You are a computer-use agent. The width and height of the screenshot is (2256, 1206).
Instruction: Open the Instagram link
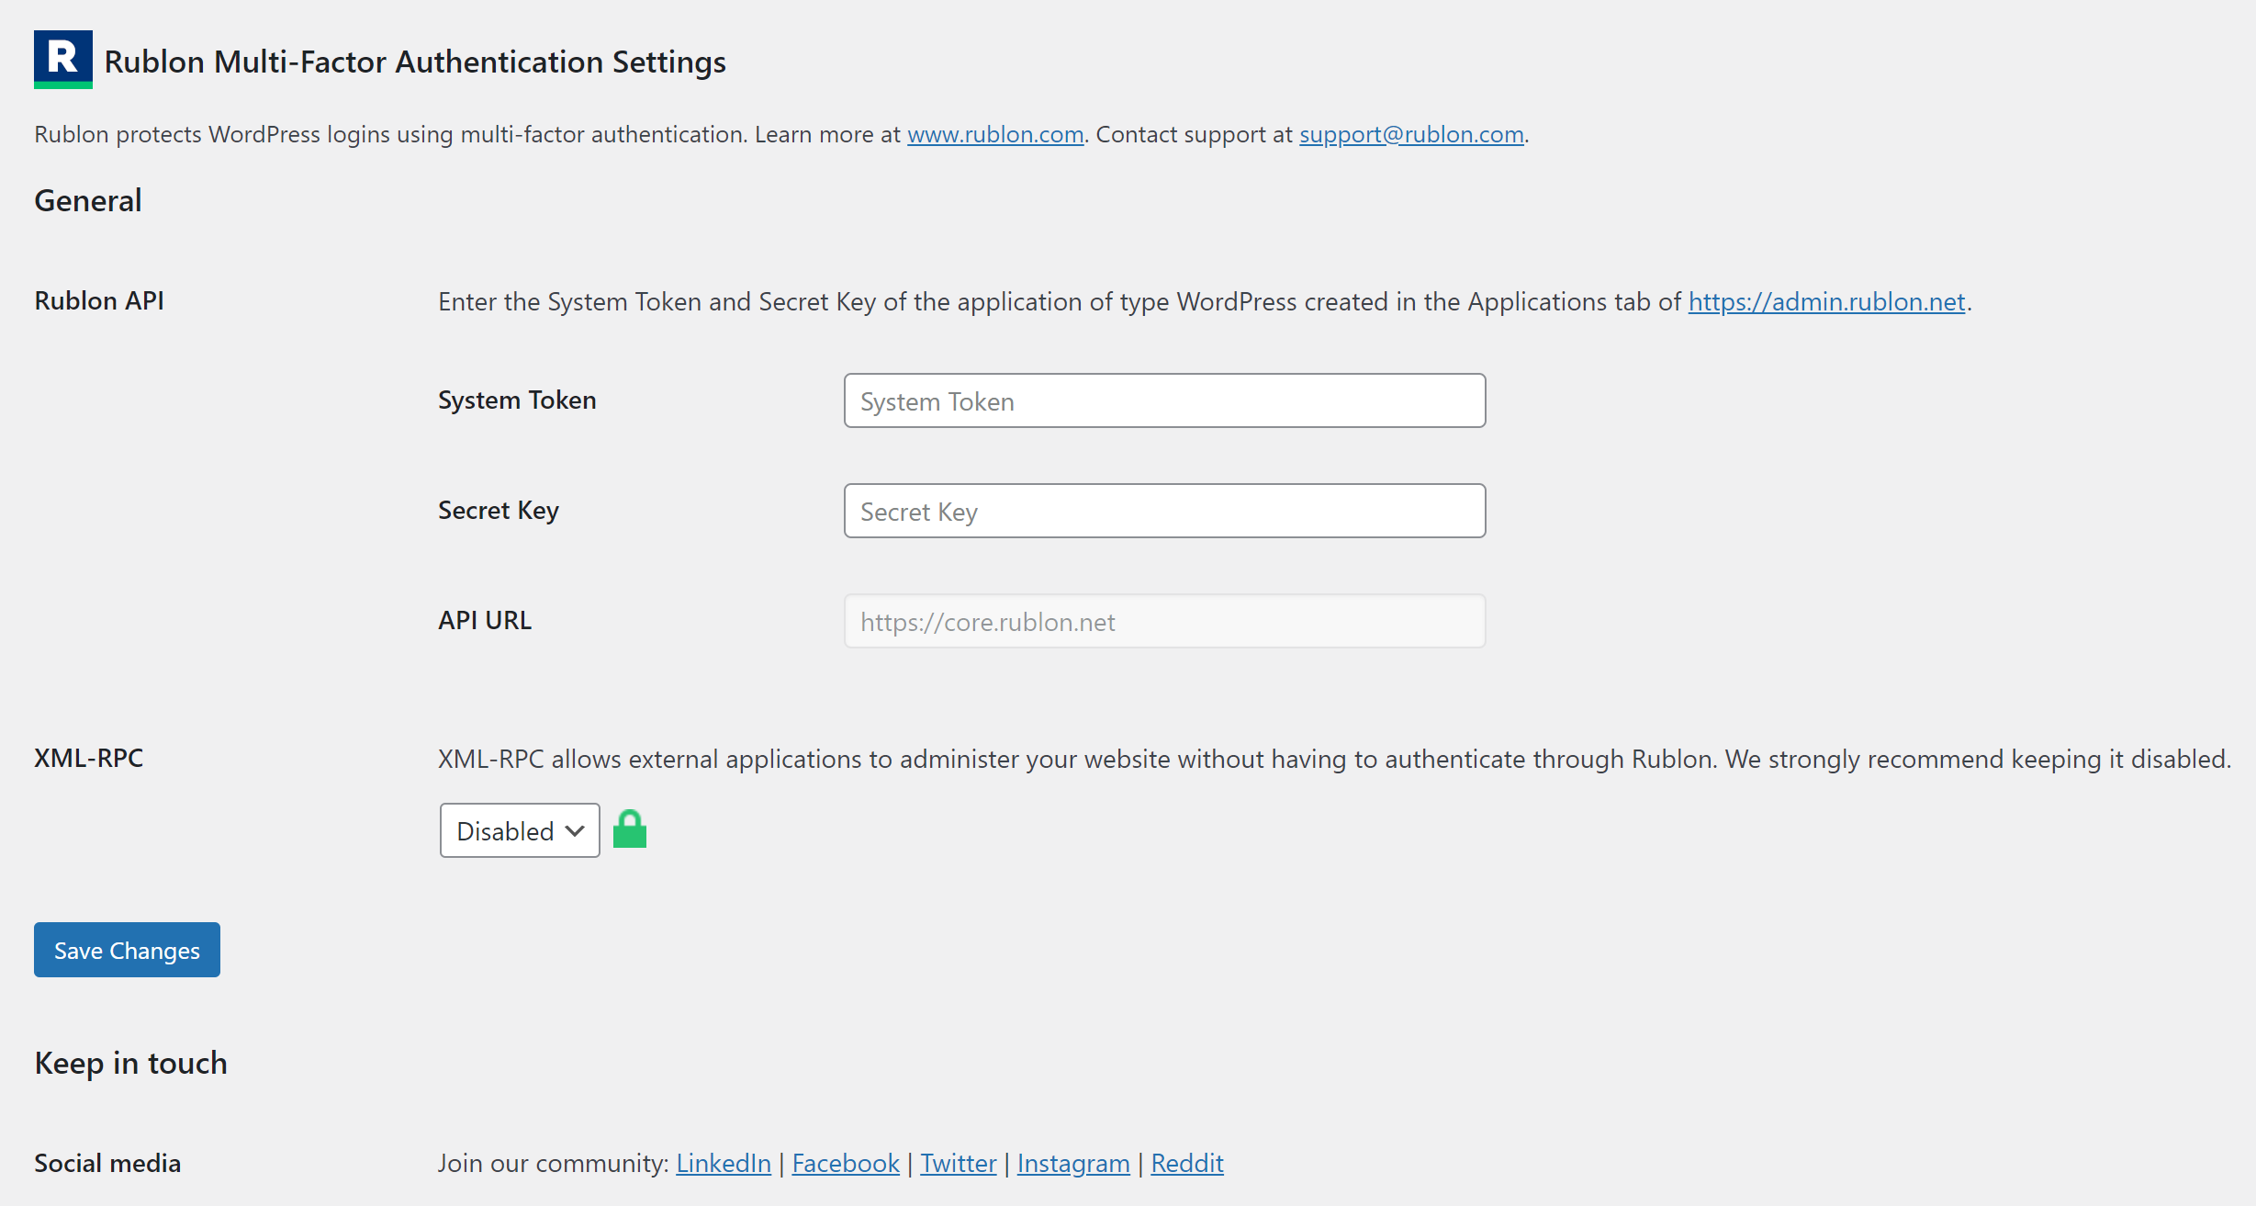[1073, 1163]
